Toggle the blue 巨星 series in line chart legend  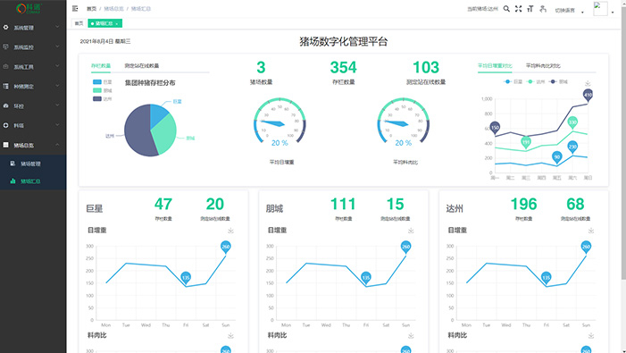click(x=513, y=81)
